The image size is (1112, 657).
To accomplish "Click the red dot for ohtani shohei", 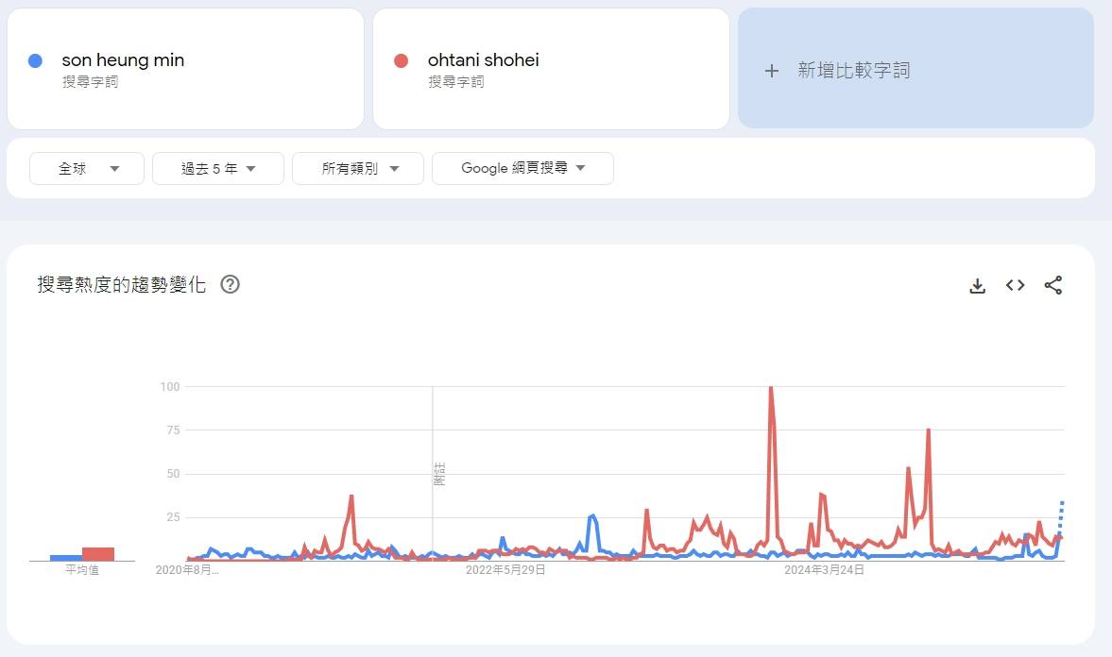I will 401,60.
